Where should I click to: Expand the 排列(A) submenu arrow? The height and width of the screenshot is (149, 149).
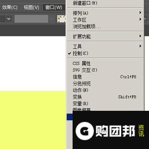[x=140, y=13]
